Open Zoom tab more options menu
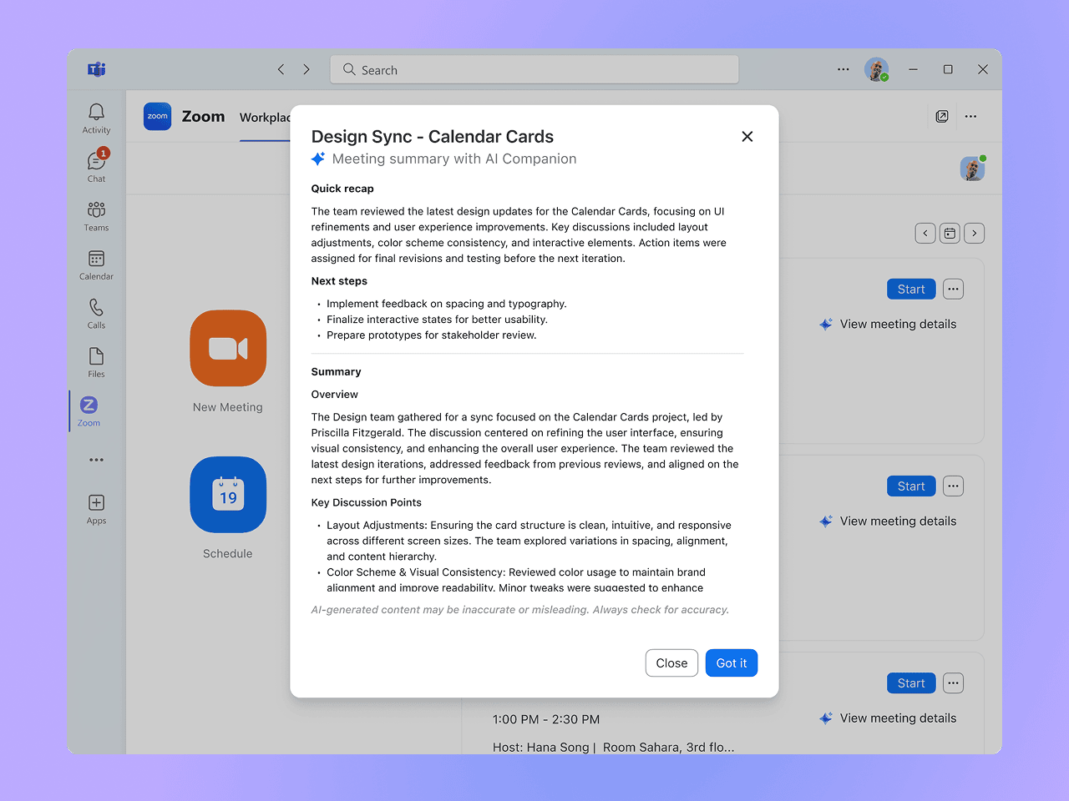The image size is (1069, 801). (x=970, y=117)
